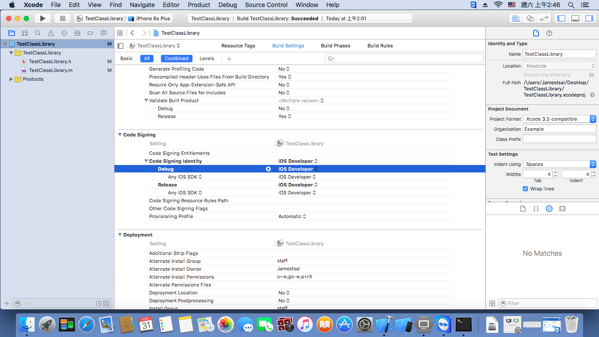Open the Provisioning Profile Automatic popup
599x337 pixels.
(x=292, y=216)
